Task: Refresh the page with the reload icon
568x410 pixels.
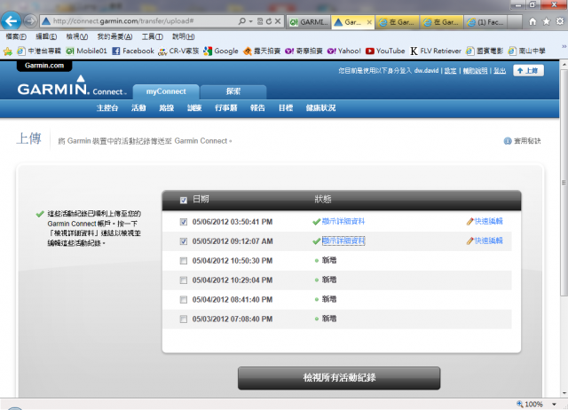Action: click(x=269, y=21)
